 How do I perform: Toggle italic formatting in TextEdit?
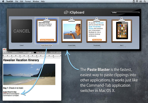[x=43, y=52]
